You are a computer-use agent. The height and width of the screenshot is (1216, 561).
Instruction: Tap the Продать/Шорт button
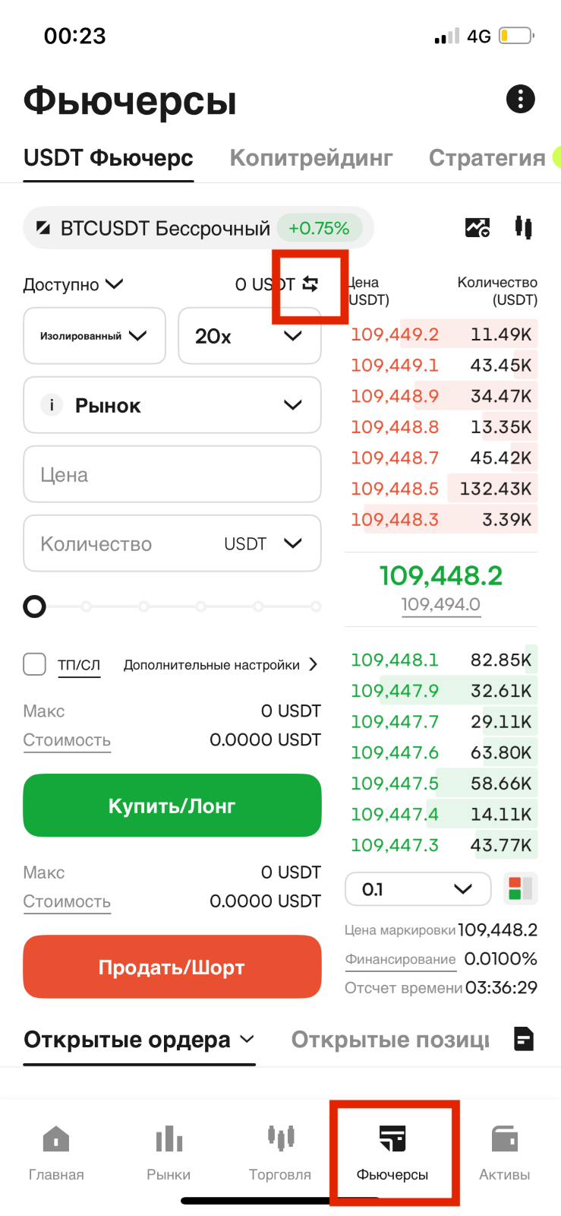pyautogui.click(x=172, y=967)
